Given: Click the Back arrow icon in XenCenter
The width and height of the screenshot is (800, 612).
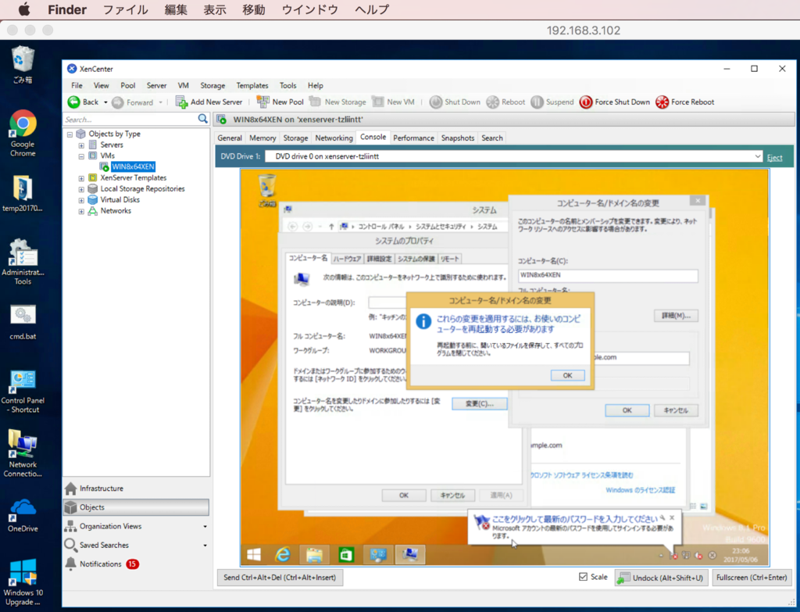Looking at the screenshot, I should pyautogui.click(x=74, y=102).
